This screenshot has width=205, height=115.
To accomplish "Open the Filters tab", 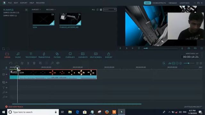I will (x=57, y=55).
